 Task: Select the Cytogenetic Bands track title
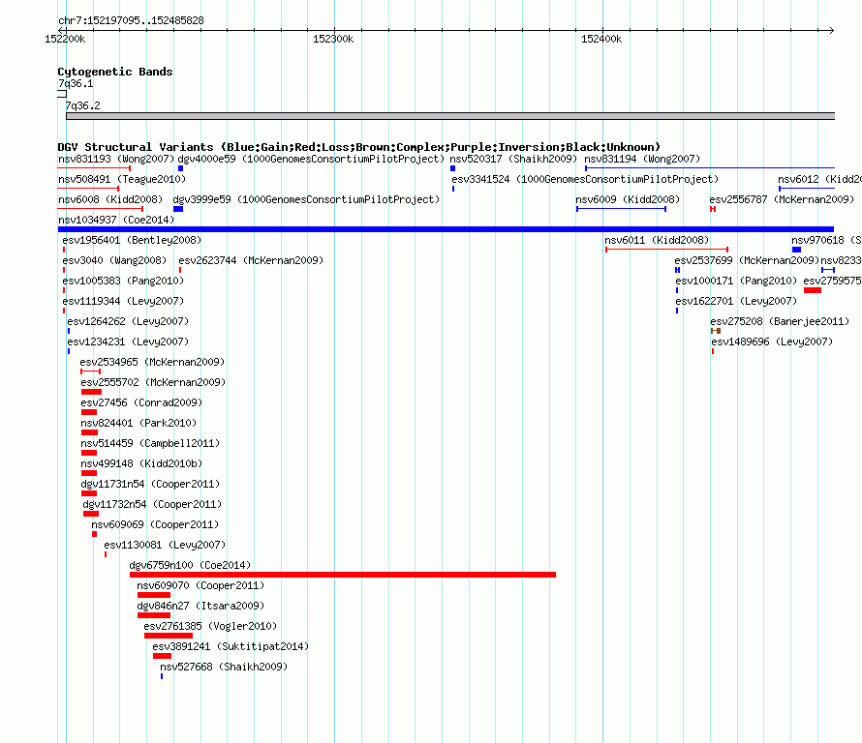tap(115, 72)
